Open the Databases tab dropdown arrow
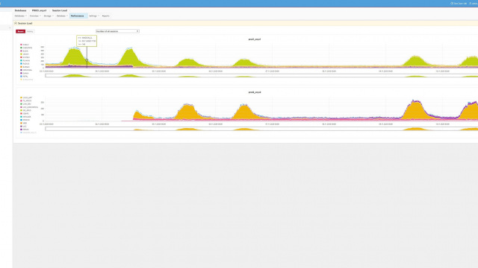This screenshot has width=478, height=268. click(x=26, y=16)
